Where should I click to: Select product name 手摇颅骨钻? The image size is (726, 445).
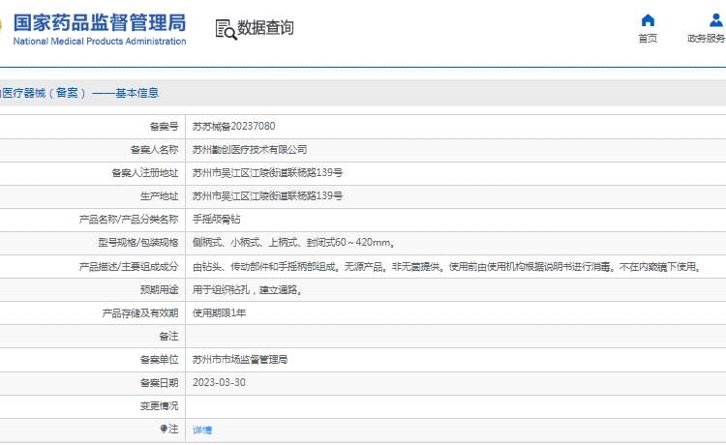point(216,220)
